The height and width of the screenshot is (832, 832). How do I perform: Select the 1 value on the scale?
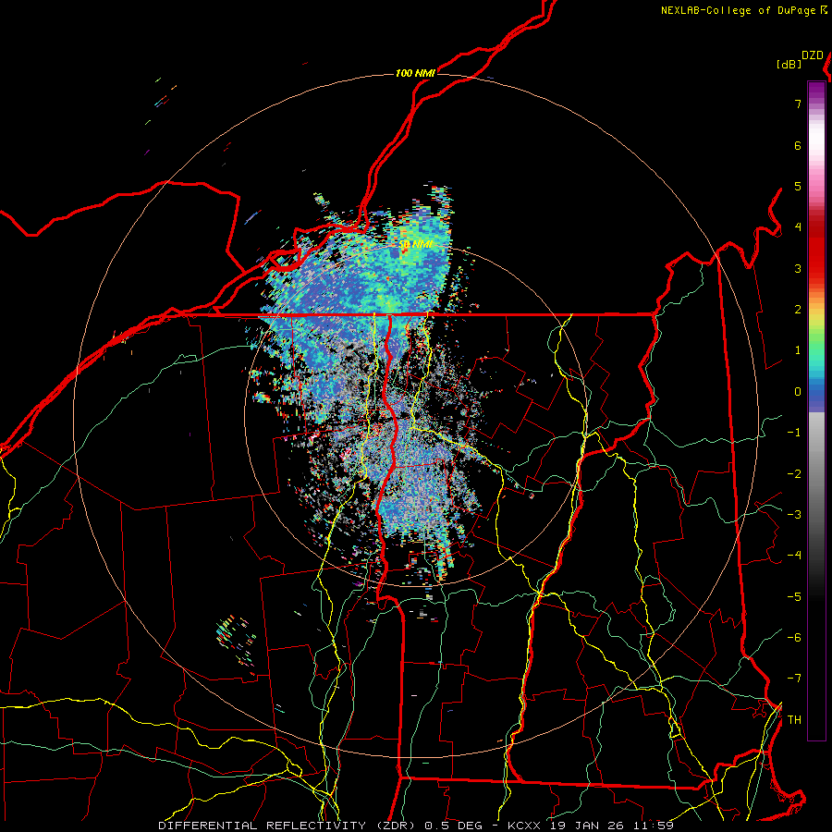798,350
